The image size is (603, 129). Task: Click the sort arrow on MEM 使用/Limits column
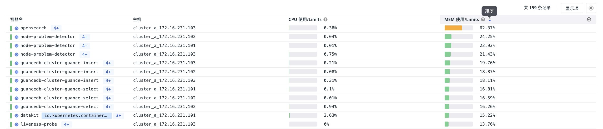[490, 20]
